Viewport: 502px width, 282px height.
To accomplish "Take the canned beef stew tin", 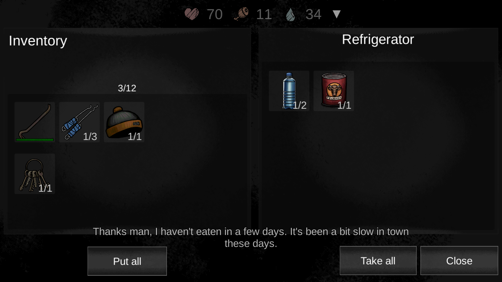I will coord(334,91).
